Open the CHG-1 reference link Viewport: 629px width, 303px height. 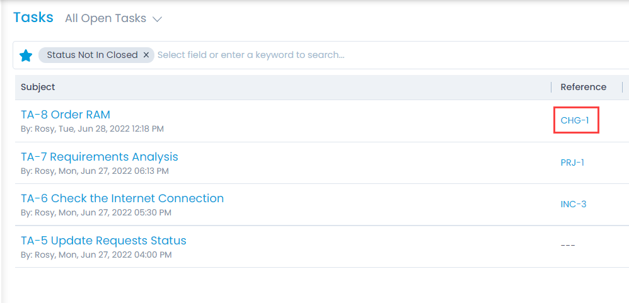(575, 120)
